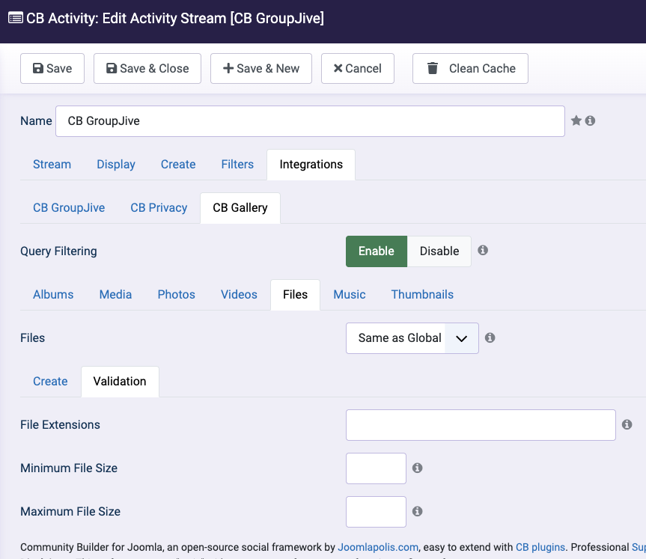Open the Files Same as Global dropdown
This screenshot has width=646, height=559.
tap(412, 338)
